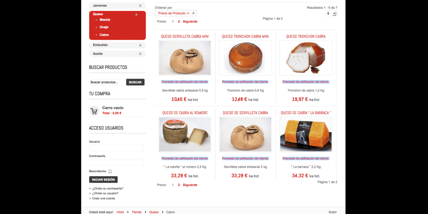428x214 pixels.
Task: Toggle the Recordarme checkbox
Action: pyautogui.click(x=110, y=172)
